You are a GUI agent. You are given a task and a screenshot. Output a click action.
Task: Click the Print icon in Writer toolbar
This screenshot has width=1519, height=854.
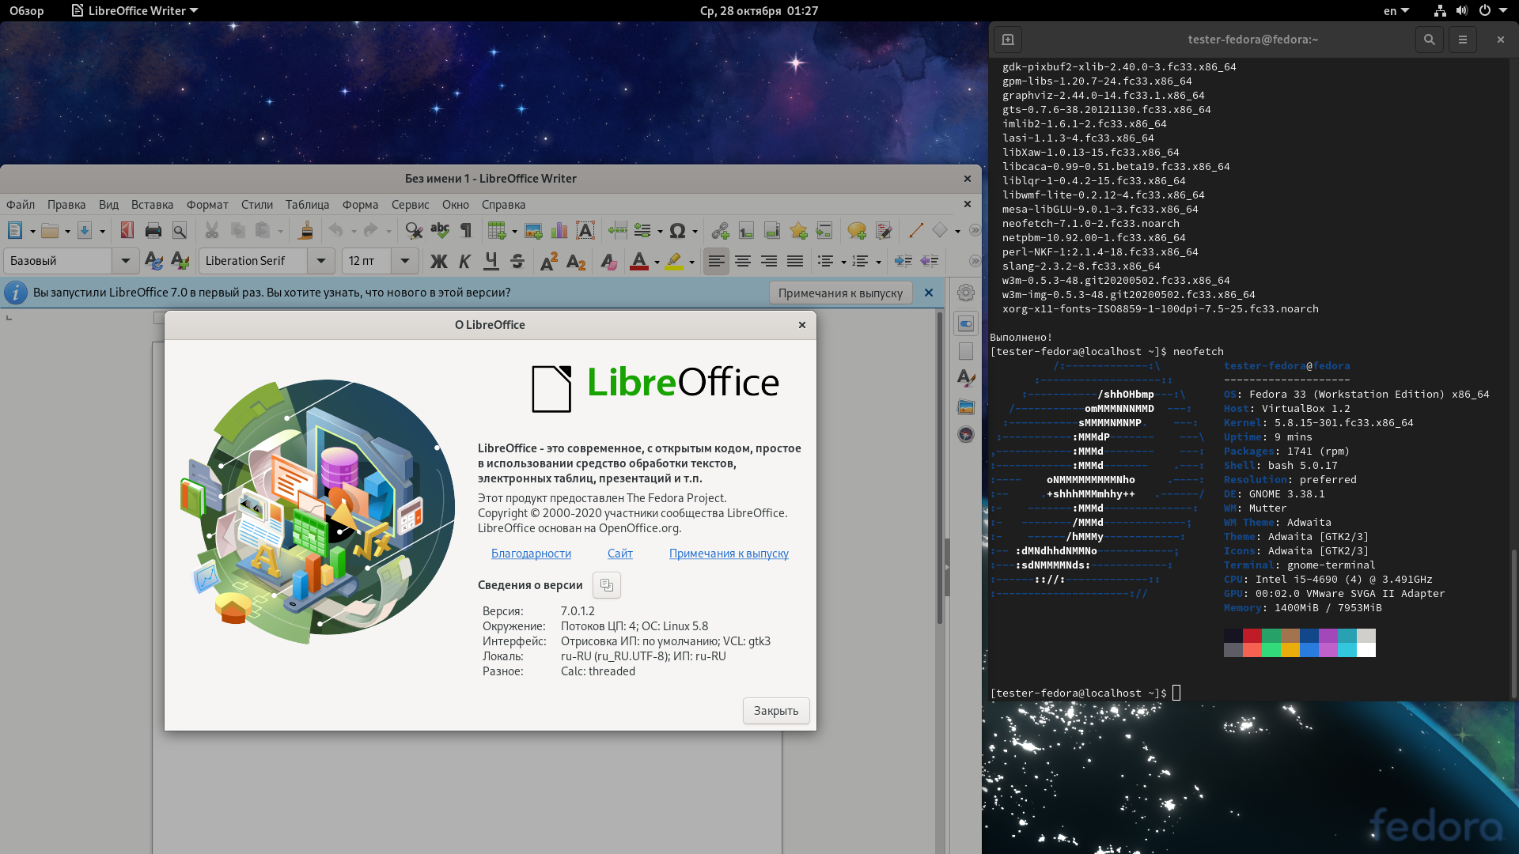tap(153, 230)
